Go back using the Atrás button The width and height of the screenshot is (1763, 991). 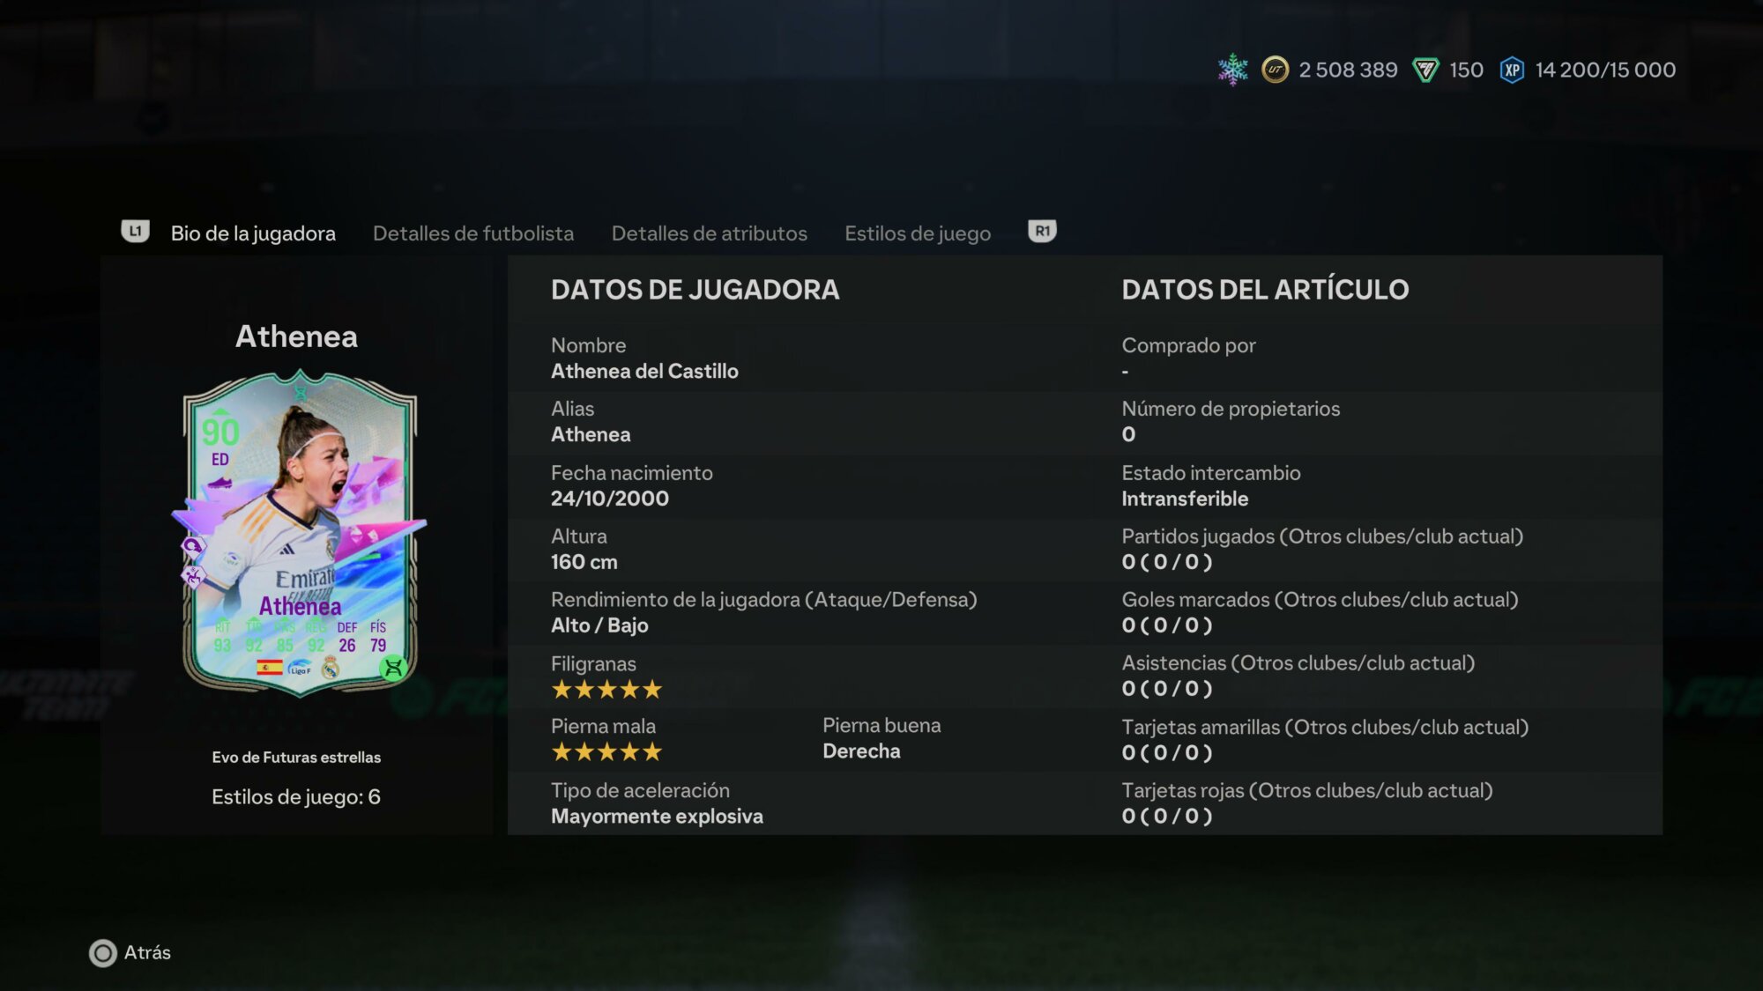tap(130, 953)
